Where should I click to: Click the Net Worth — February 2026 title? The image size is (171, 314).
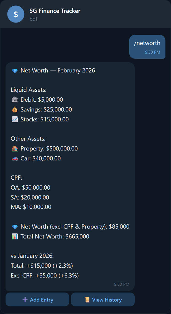[58, 71]
